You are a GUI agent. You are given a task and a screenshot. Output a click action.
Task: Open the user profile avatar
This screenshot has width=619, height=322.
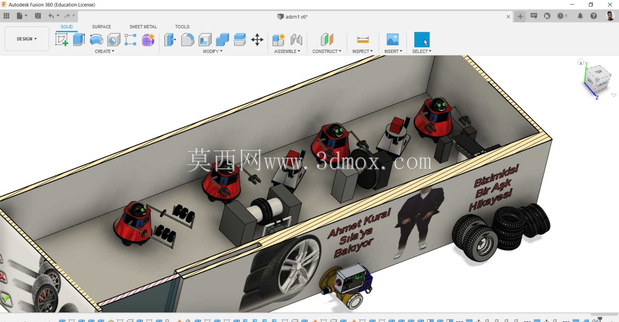[x=610, y=16]
